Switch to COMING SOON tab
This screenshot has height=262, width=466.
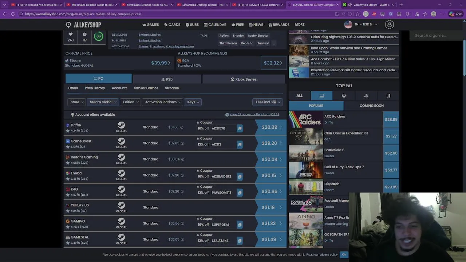[371, 106]
